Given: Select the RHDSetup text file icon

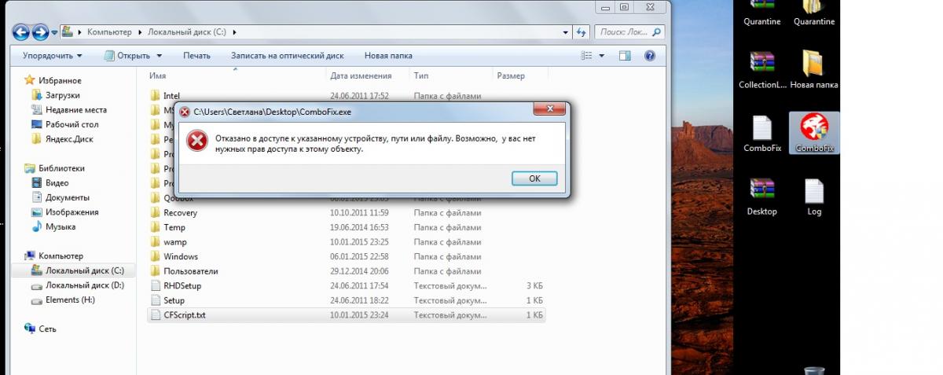Looking at the screenshot, I should [x=155, y=285].
